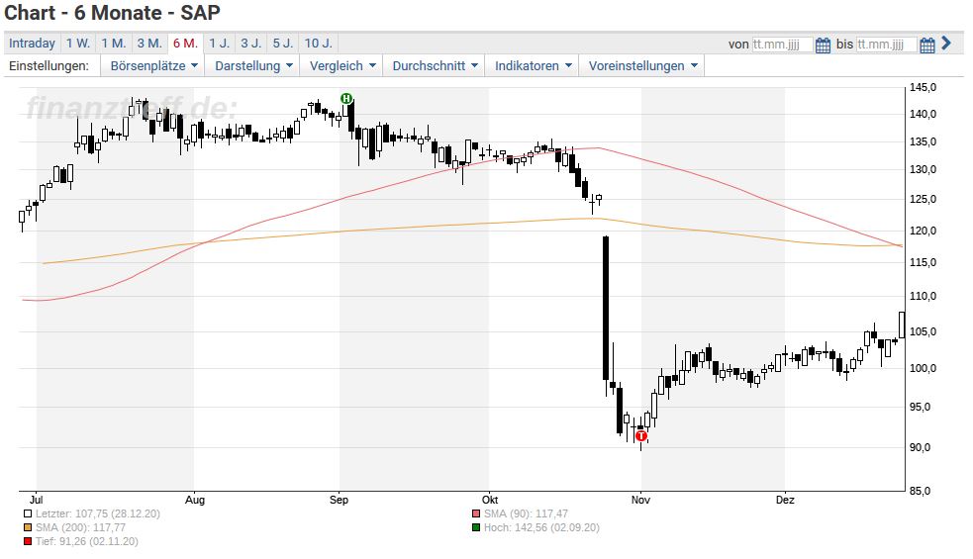Click the Okt label on the time axis
This screenshot has width=973, height=559.
coord(490,500)
